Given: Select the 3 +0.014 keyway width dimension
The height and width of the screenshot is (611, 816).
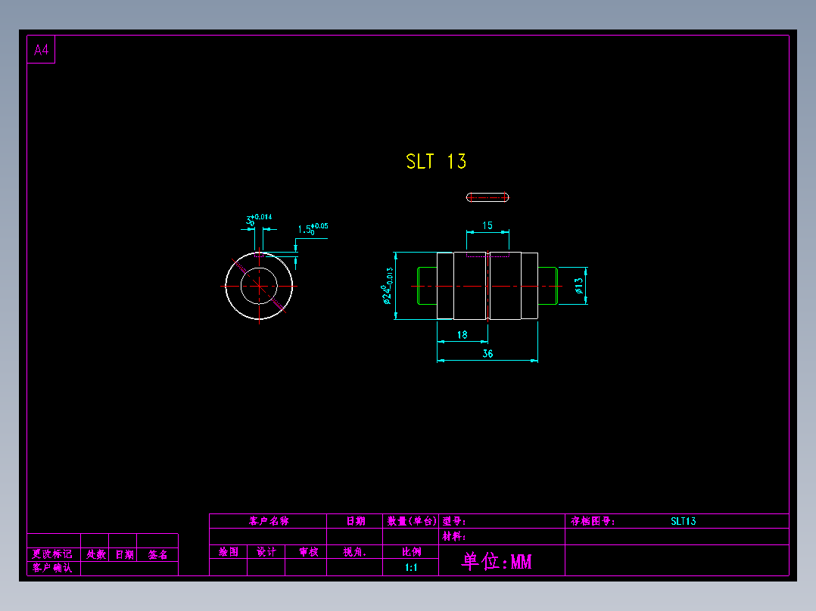Looking at the screenshot, I should click(259, 219).
